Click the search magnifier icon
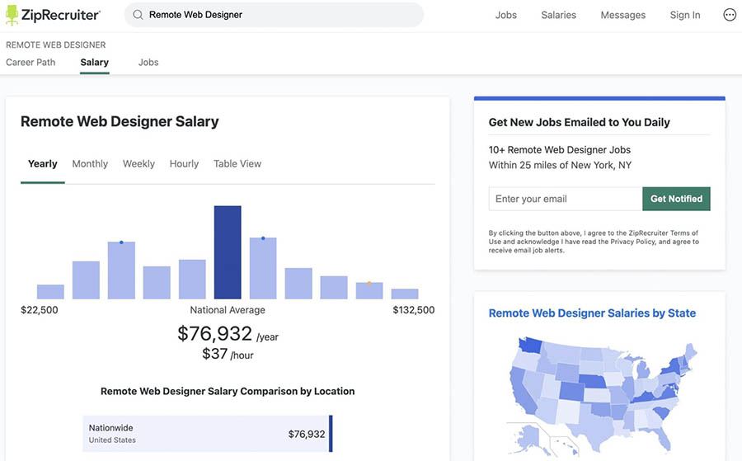742x461 pixels. (138, 15)
